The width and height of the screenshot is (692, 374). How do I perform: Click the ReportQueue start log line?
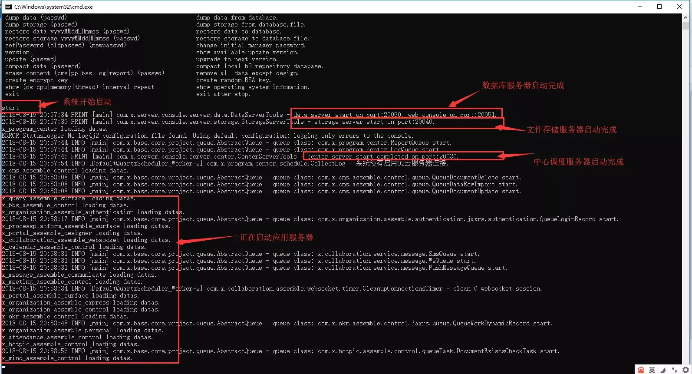[x=227, y=143]
